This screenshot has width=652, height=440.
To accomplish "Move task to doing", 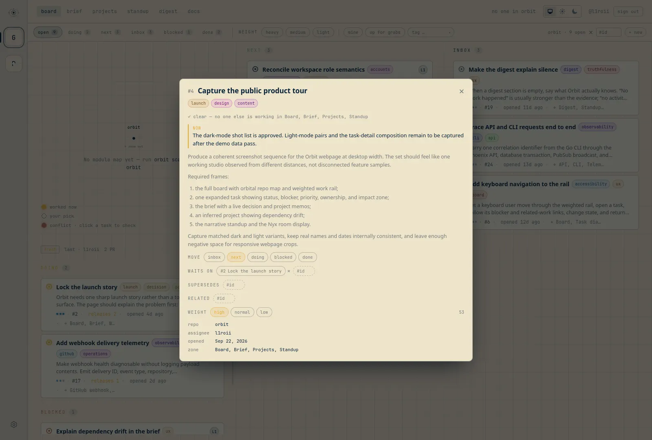I will (x=258, y=257).
